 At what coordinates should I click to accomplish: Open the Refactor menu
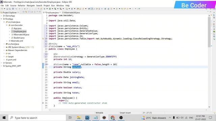click(22, 5)
